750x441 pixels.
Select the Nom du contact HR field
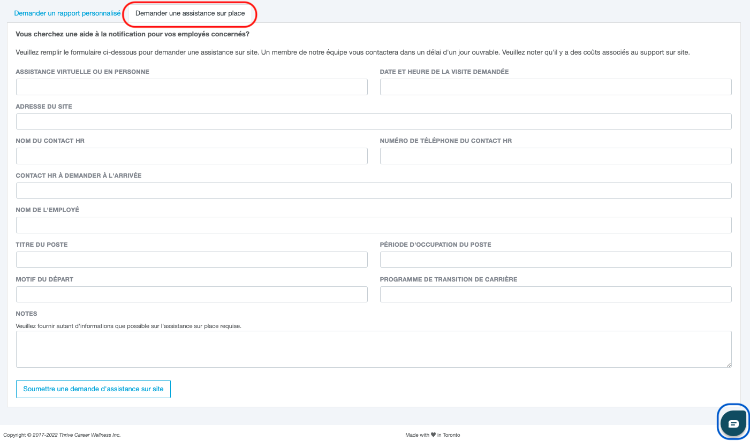pyautogui.click(x=192, y=156)
